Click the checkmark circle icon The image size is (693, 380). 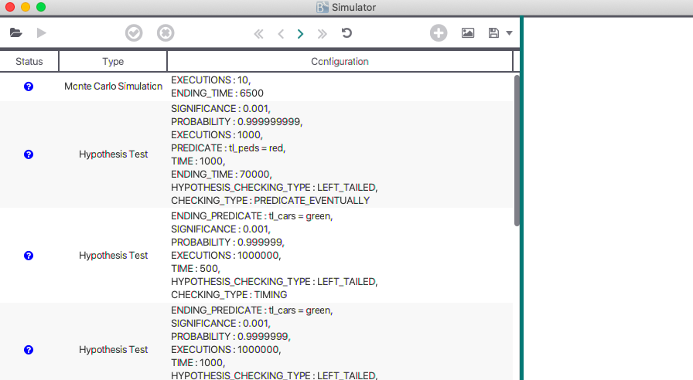pos(134,33)
